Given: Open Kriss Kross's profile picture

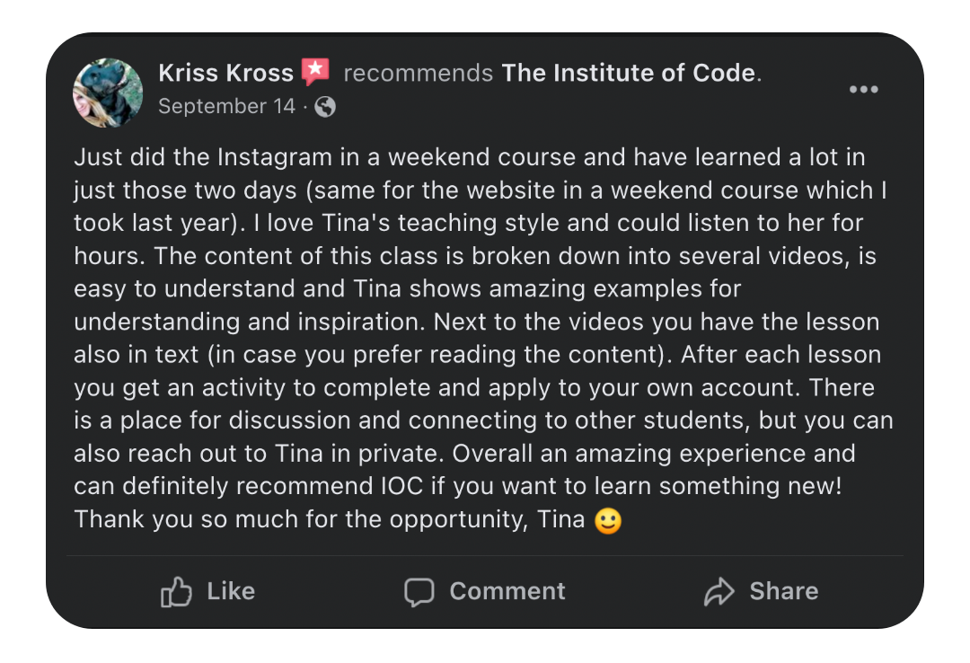Looking at the screenshot, I should point(108,93).
